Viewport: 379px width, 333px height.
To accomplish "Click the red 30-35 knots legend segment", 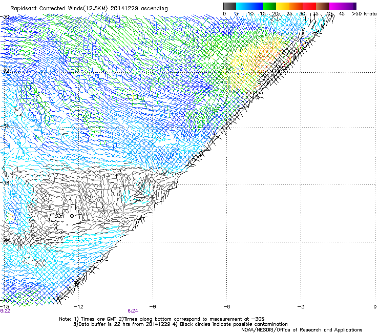I will [x=309, y=6].
